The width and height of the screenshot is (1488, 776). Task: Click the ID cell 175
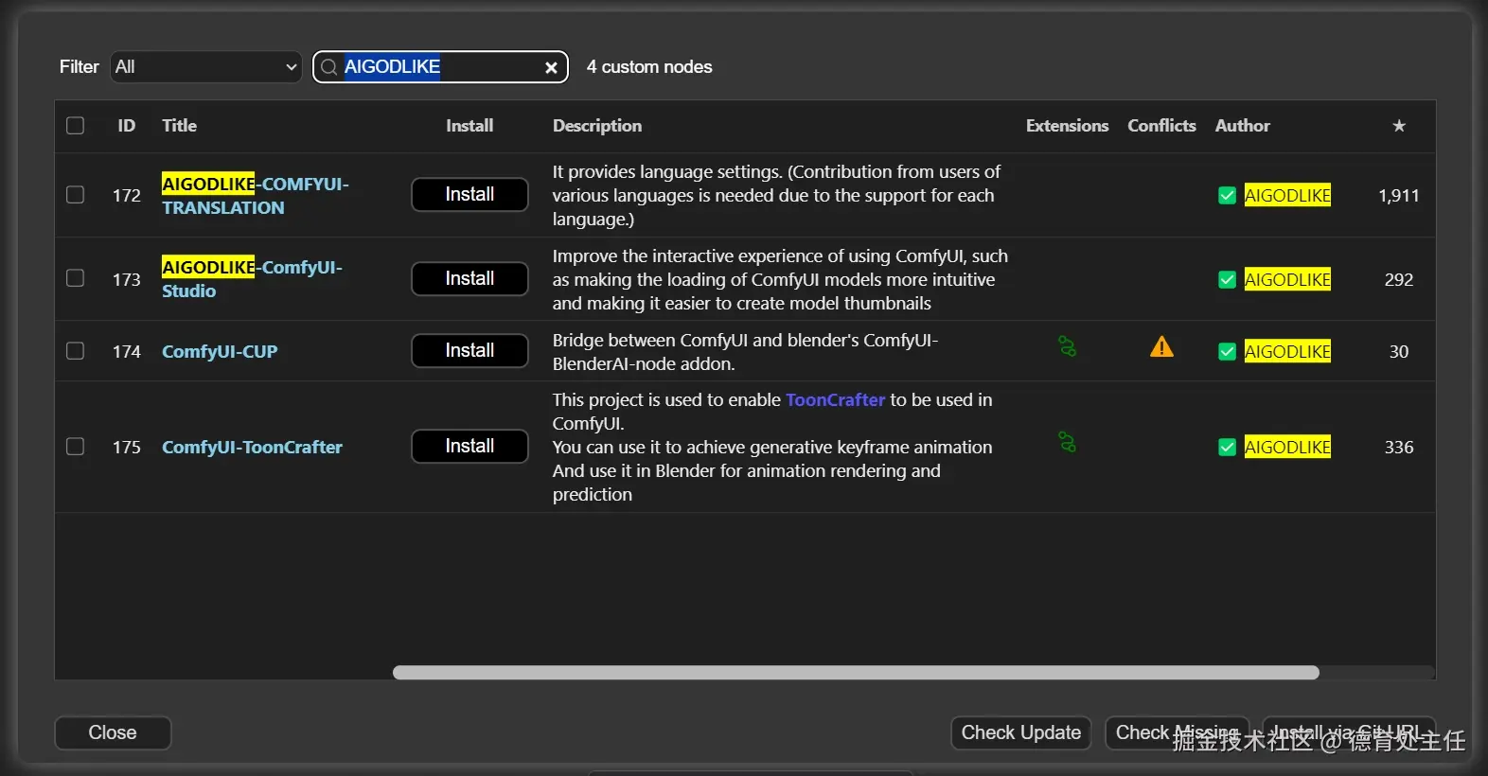pyautogui.click(x=127, y=448)
